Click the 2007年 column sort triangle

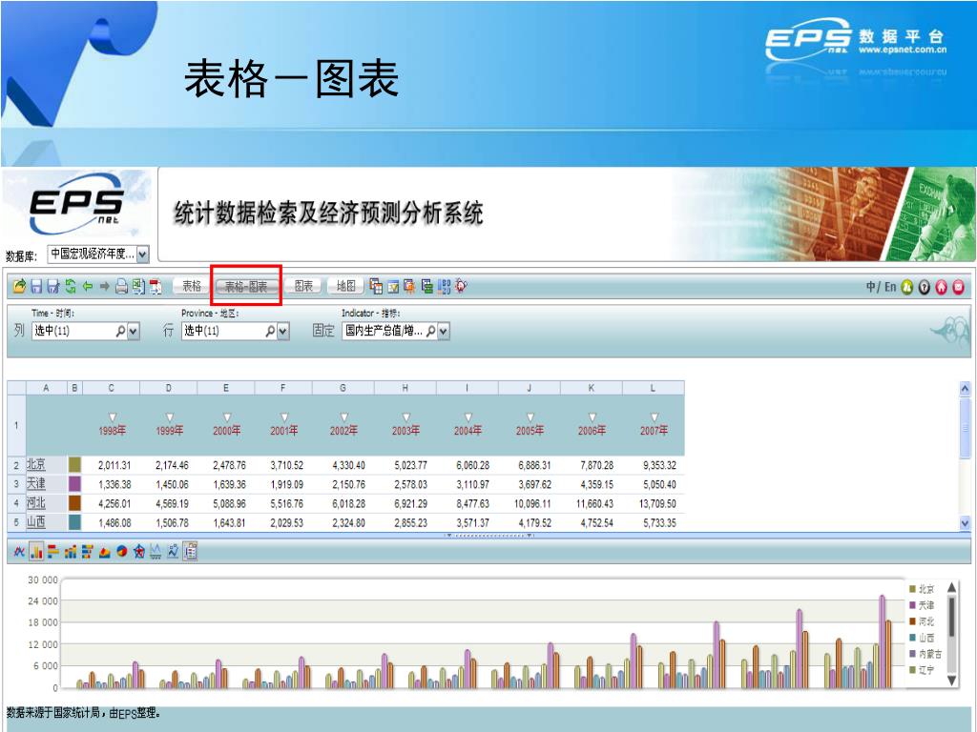coord(655,417)
